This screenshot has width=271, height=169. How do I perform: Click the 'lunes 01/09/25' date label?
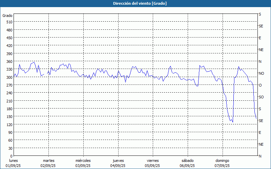[13, 163]
